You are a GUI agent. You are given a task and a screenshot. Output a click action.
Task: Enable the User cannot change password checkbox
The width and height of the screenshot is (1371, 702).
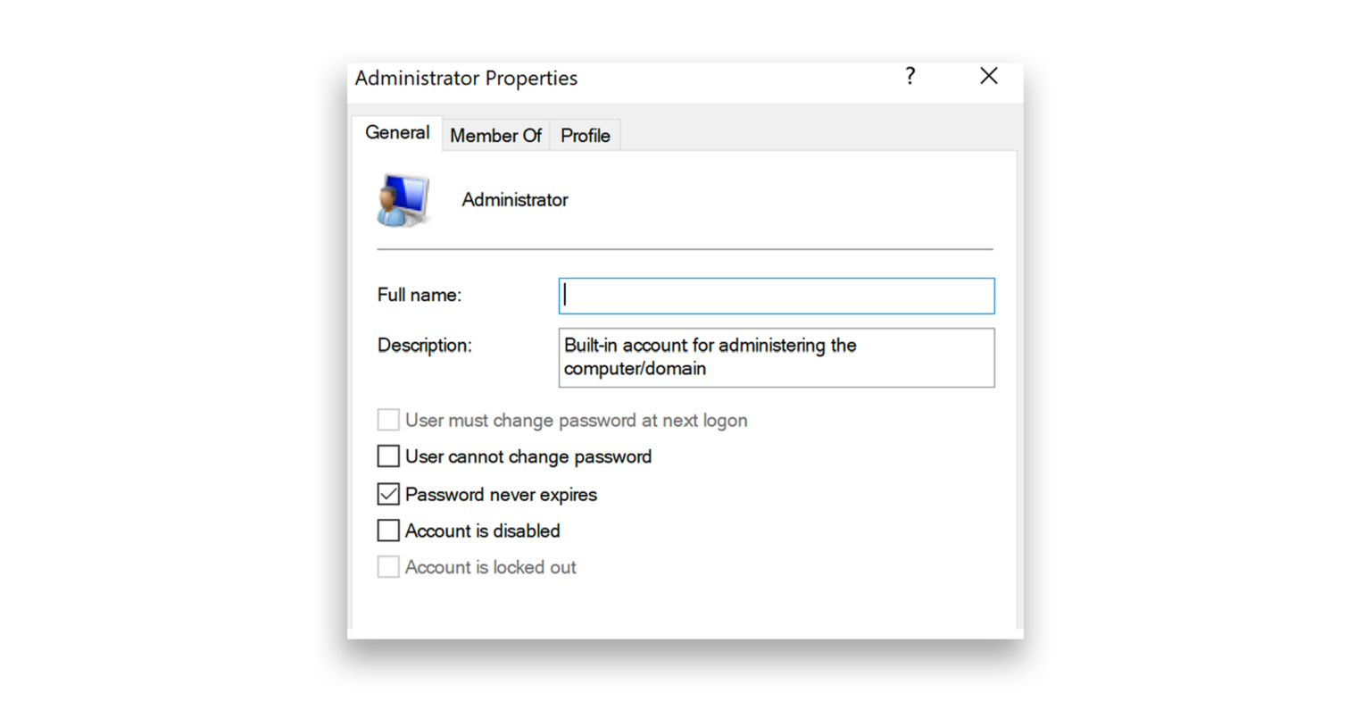click(387, 456)
